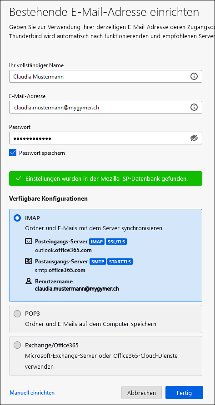Confirm setup with the Fertig button
Viewport: 215px width, 405px height.
pos(184,393)
